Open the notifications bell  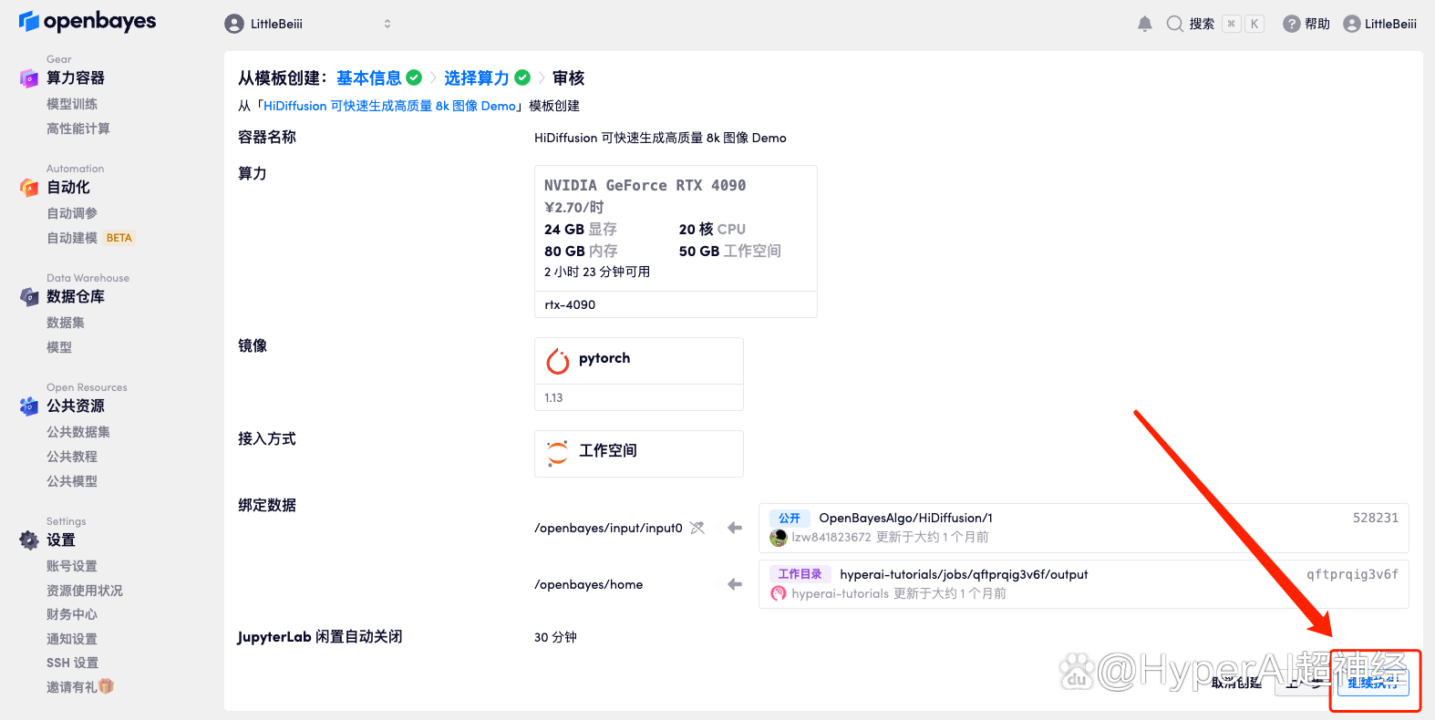(x=1145, y=24)
